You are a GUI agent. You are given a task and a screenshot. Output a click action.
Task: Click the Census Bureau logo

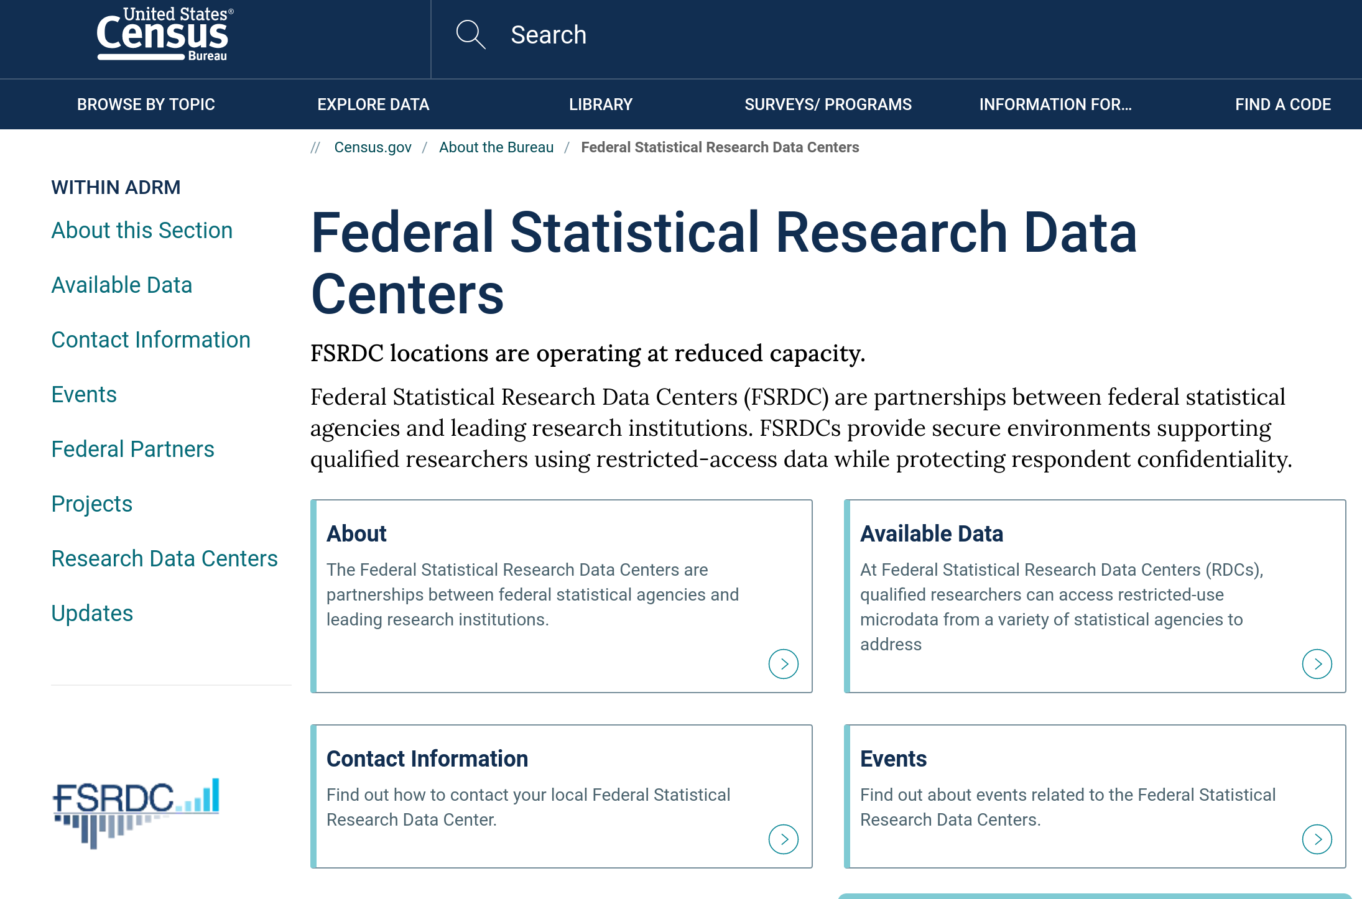tap(165, 35)
